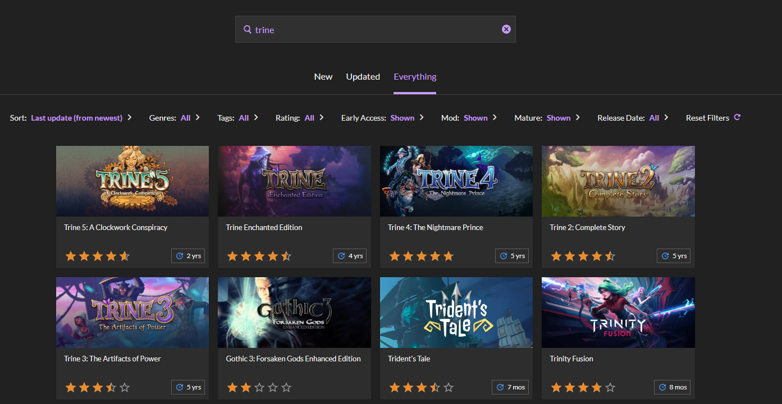Open Trine 3: The Artifacts of Power title

112,359
